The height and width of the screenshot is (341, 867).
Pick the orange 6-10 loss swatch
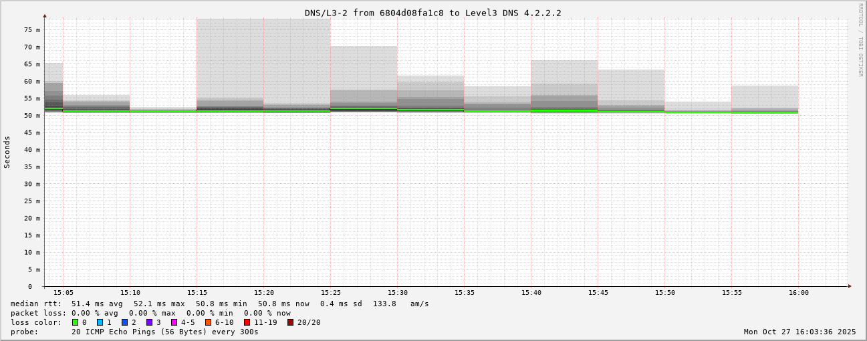tap(209, 322)
